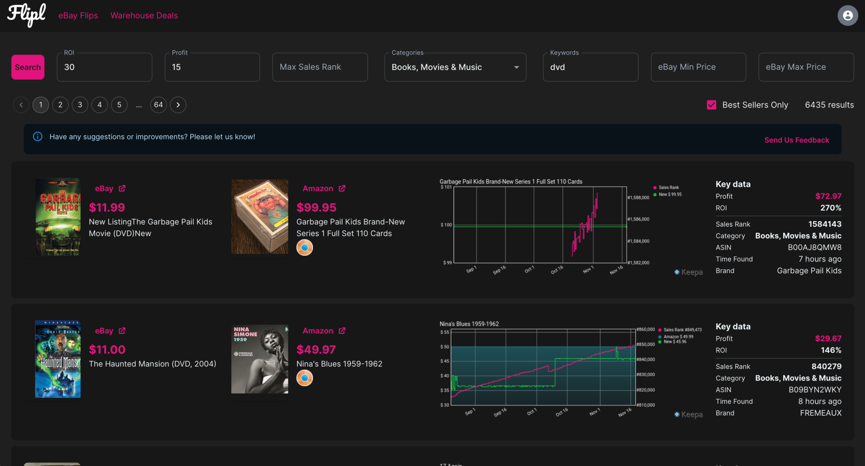Click the $99.95 Amazon price
The width and height of the screenshot is (865, 466).
pyautogui.click(x=316, y=208)
